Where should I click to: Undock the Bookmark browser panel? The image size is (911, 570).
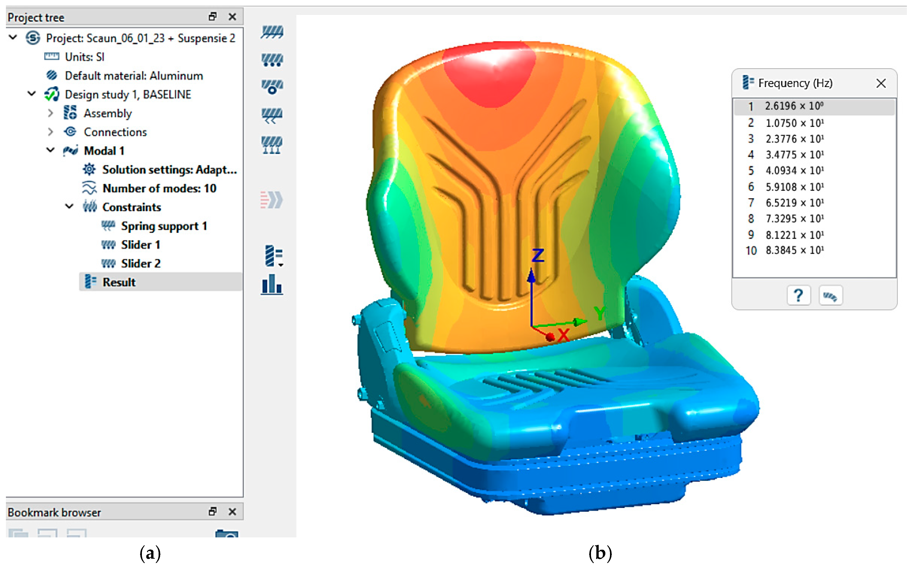tap(213, 511)
